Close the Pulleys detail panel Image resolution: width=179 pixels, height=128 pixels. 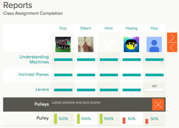(x=158, y=104)
